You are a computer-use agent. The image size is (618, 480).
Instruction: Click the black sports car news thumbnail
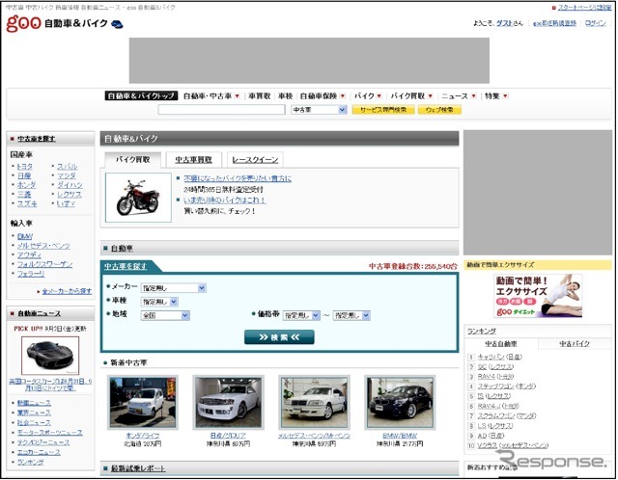(50, 356)
